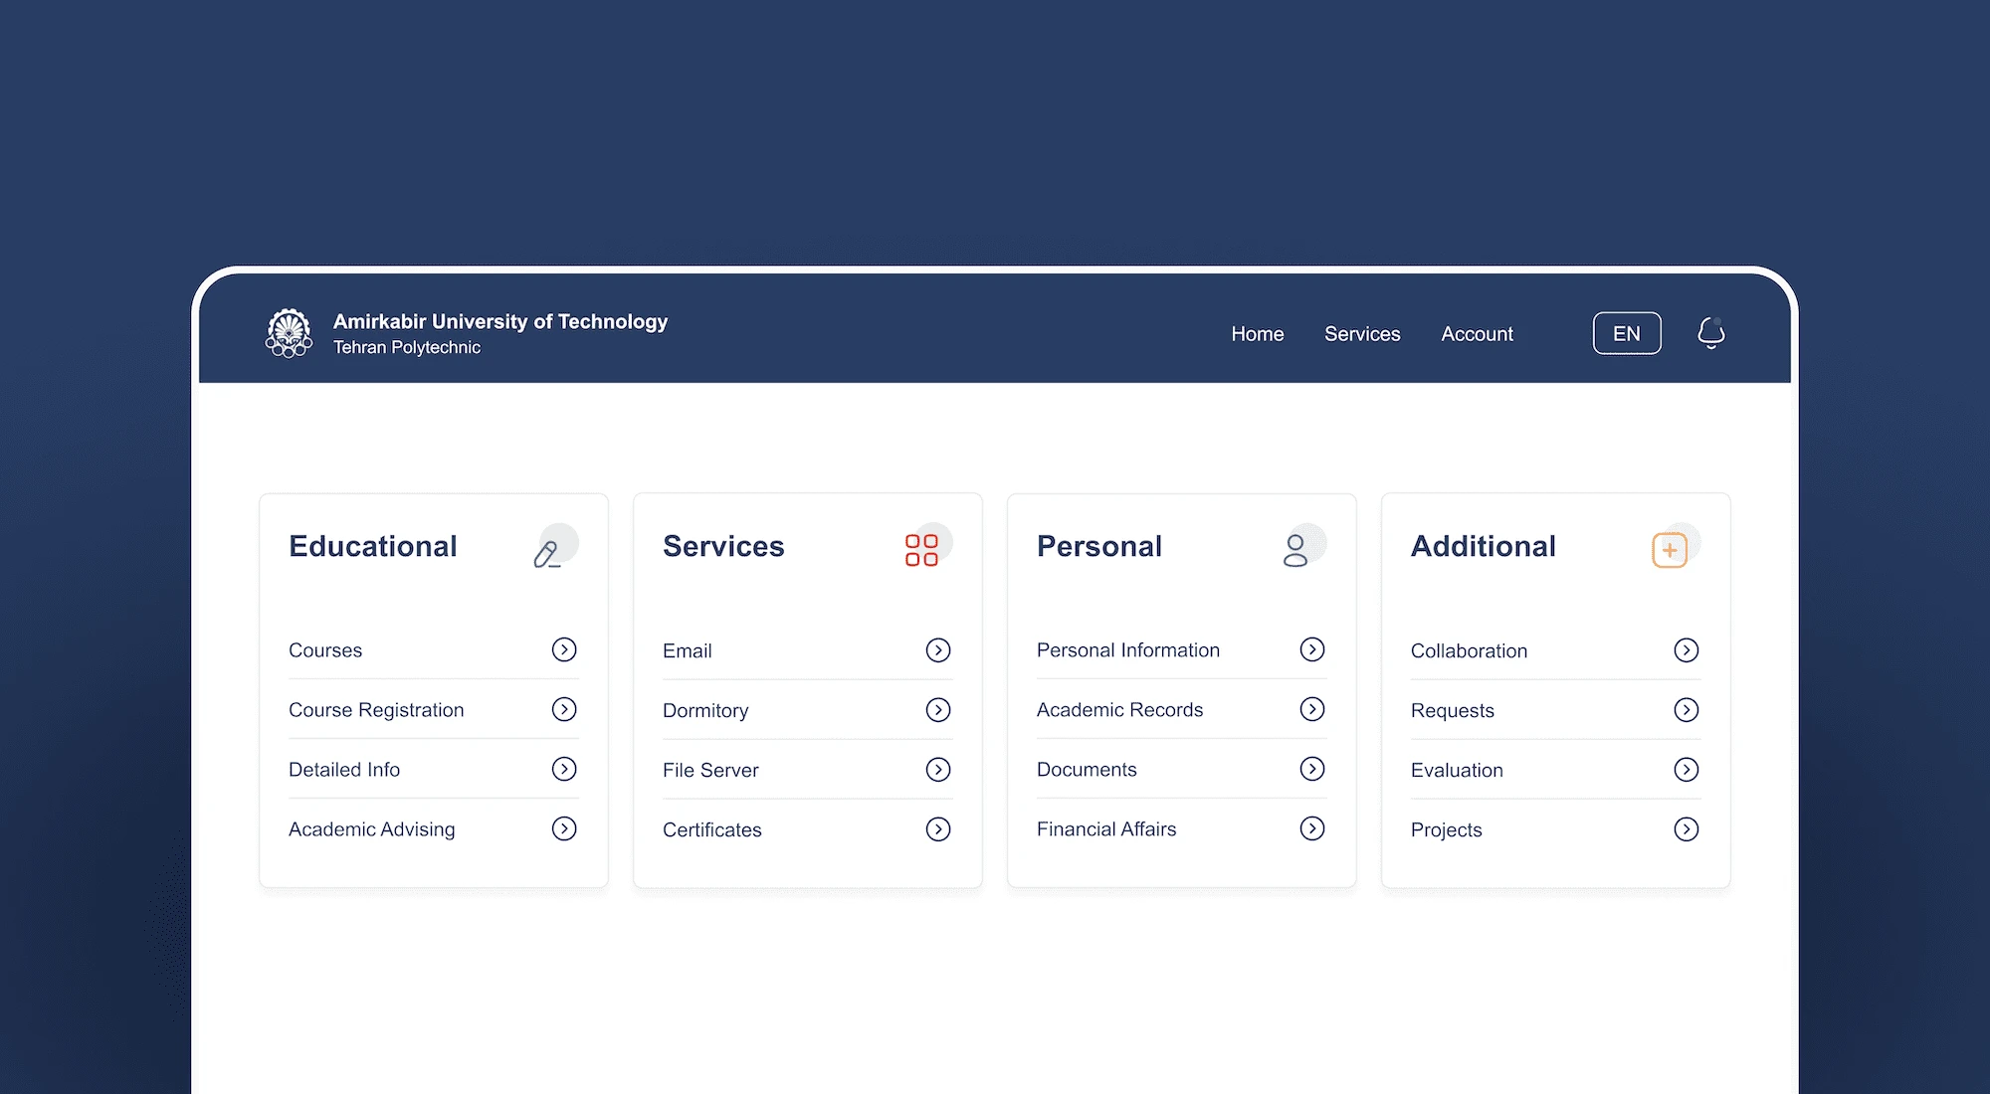Open the Projects link
The image size is (1990, 1094).
(1447, 830)
